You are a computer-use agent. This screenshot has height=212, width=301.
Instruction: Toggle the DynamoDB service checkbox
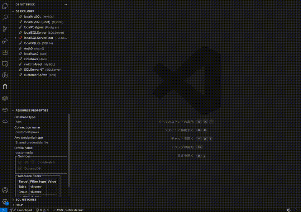[20, 168]
